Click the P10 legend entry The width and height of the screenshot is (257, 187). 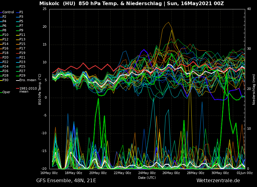tap(5, 35)
